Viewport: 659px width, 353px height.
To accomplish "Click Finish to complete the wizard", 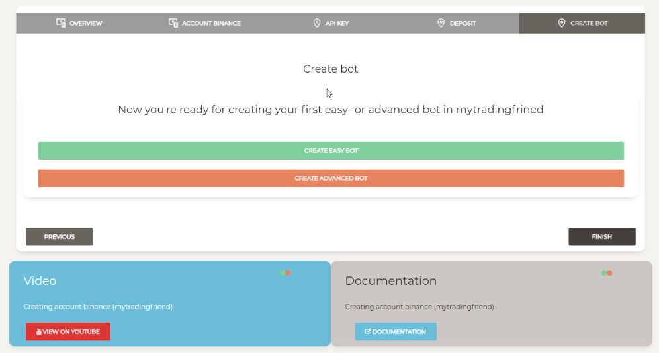I will [x=602, y=236].
